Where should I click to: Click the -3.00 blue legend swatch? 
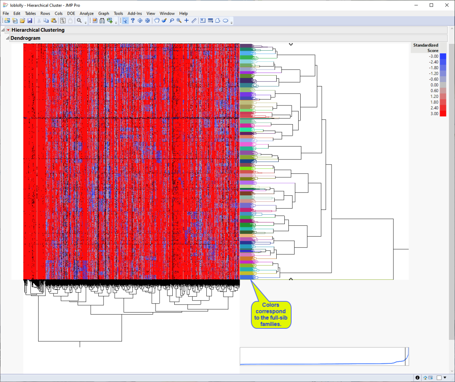(x=443, y=56)
